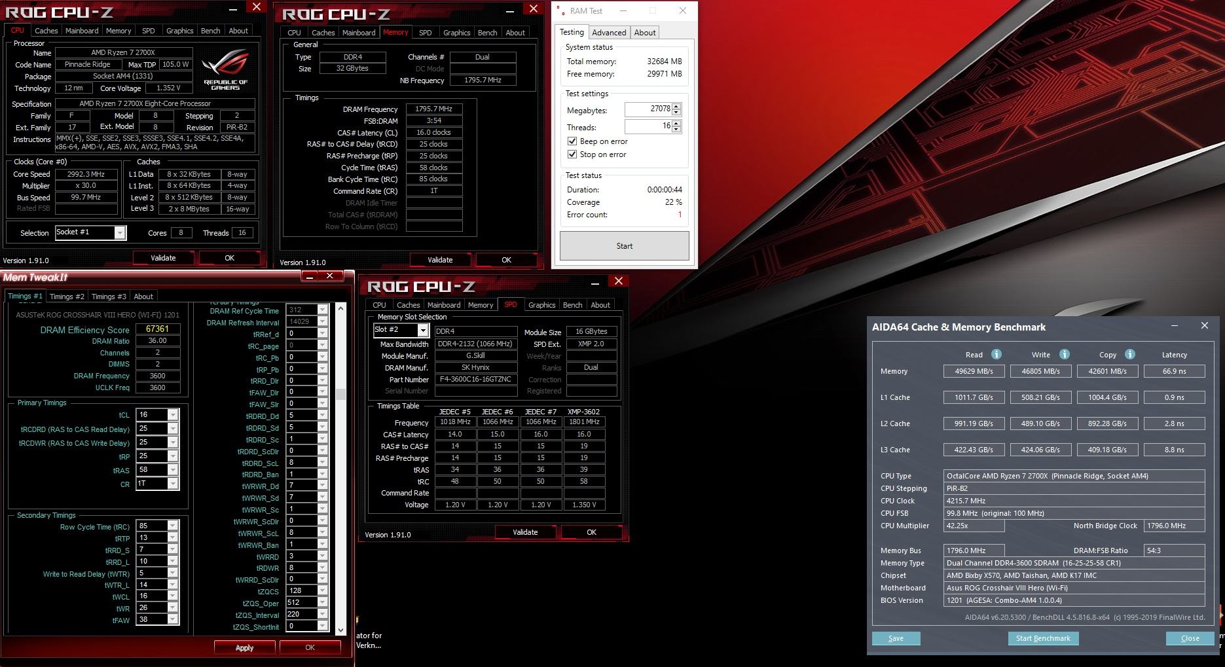Save the AIDA64 benchmark results
This screenshot has width=1225, height=667.
tap(896, 638)
